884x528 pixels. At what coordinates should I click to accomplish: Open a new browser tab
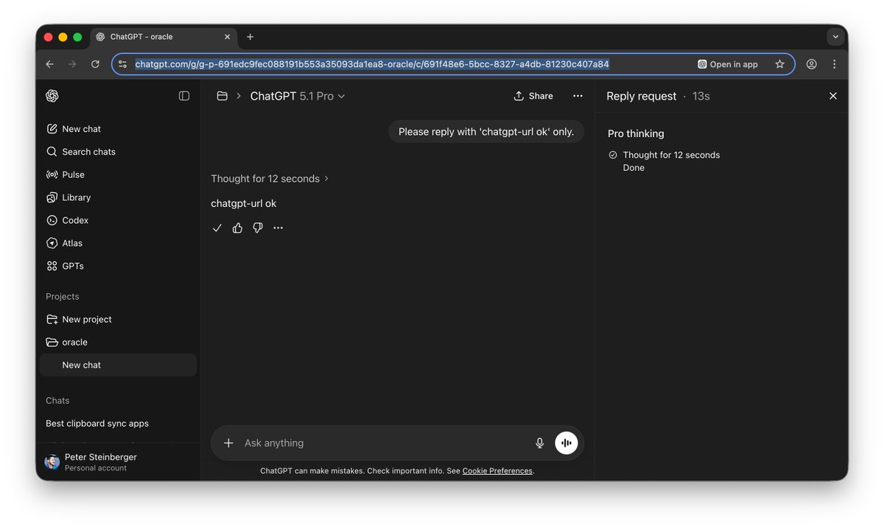coord(250,37)
